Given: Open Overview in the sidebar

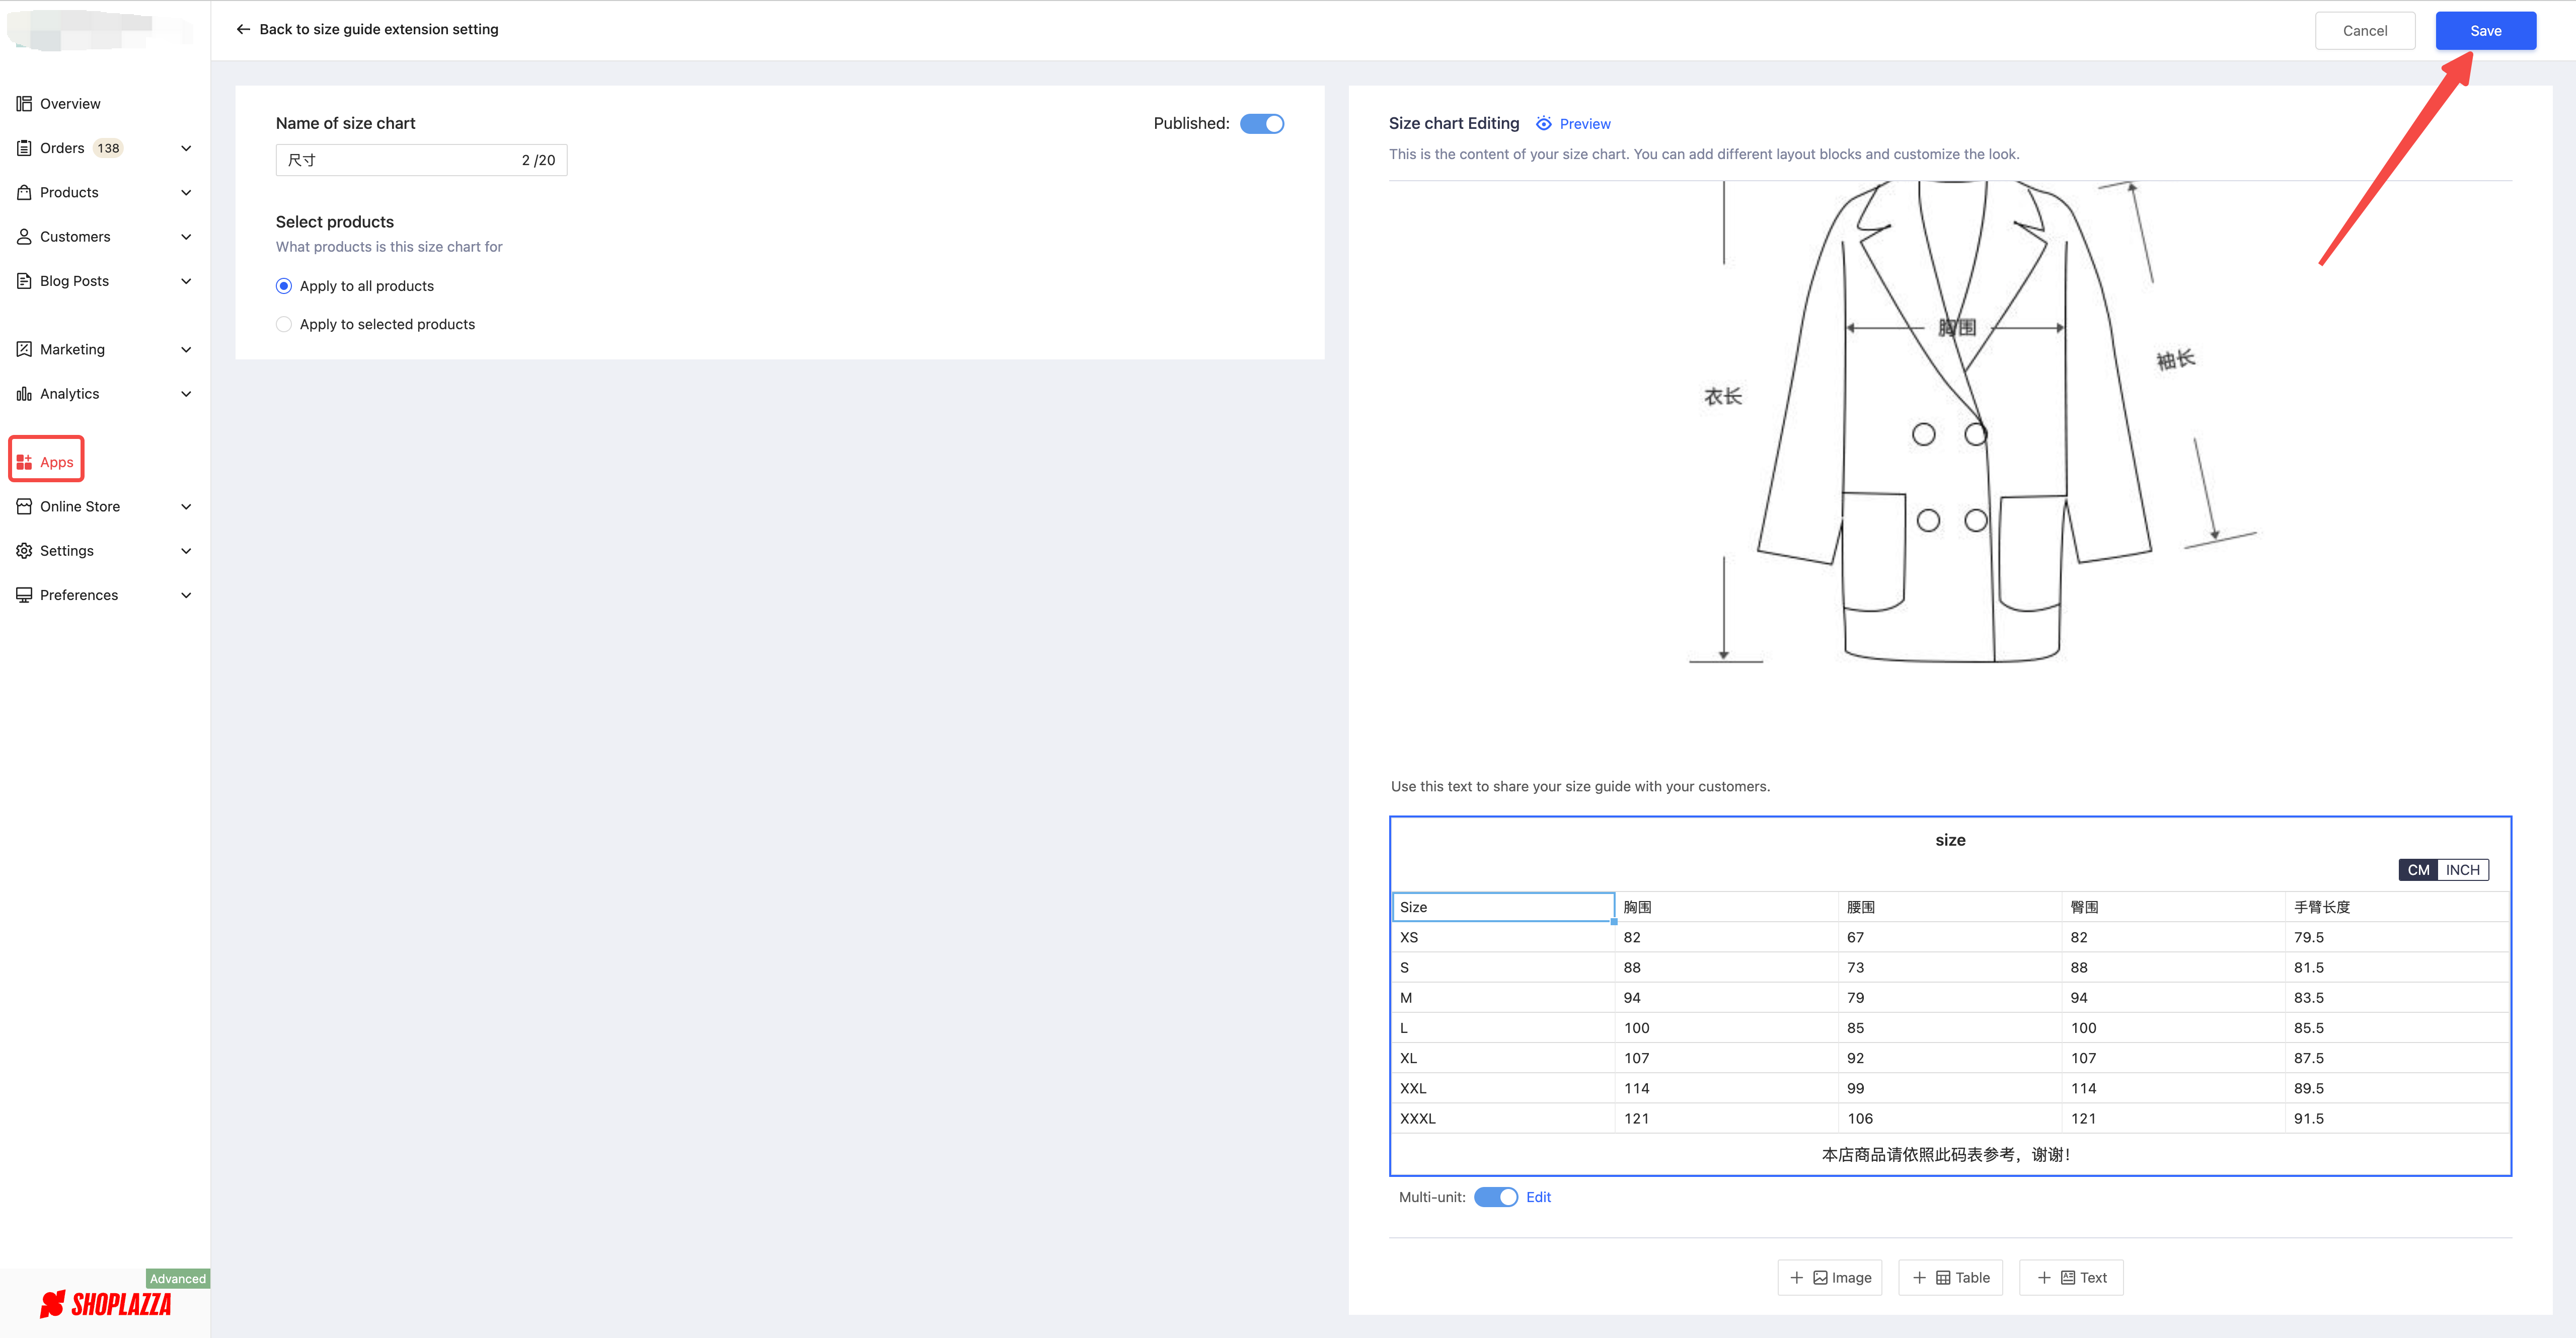Looking at the screenshot, I should [x=70, y=104].
